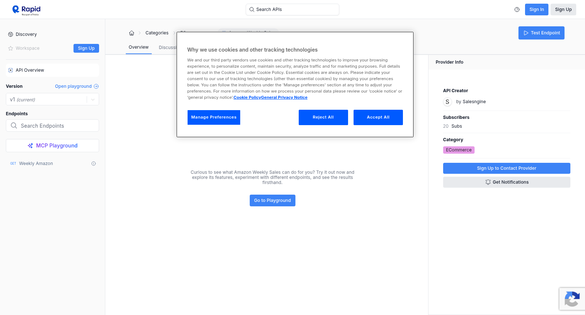Click Sign Up to Contact Provider
The image size is (585, 315).
pyautogui.click(x=506, y=168)
